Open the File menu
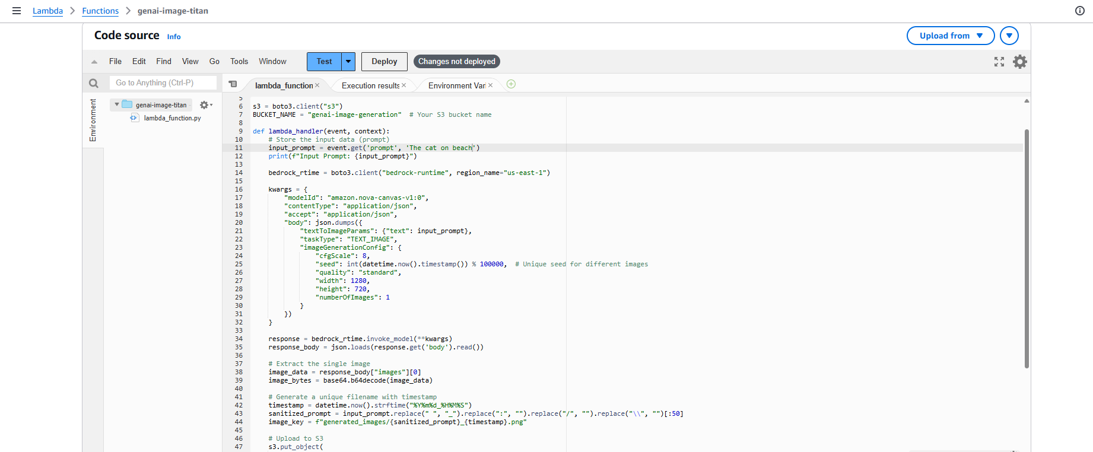The image size is (1093, 452). (x=115, y=62)
